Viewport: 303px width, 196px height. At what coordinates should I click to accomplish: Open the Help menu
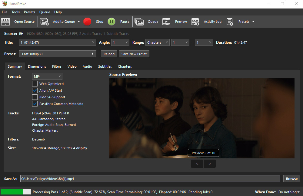tap(58, 12)
